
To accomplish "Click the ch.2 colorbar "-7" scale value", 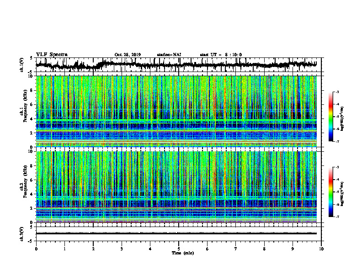I will point(337,217).
